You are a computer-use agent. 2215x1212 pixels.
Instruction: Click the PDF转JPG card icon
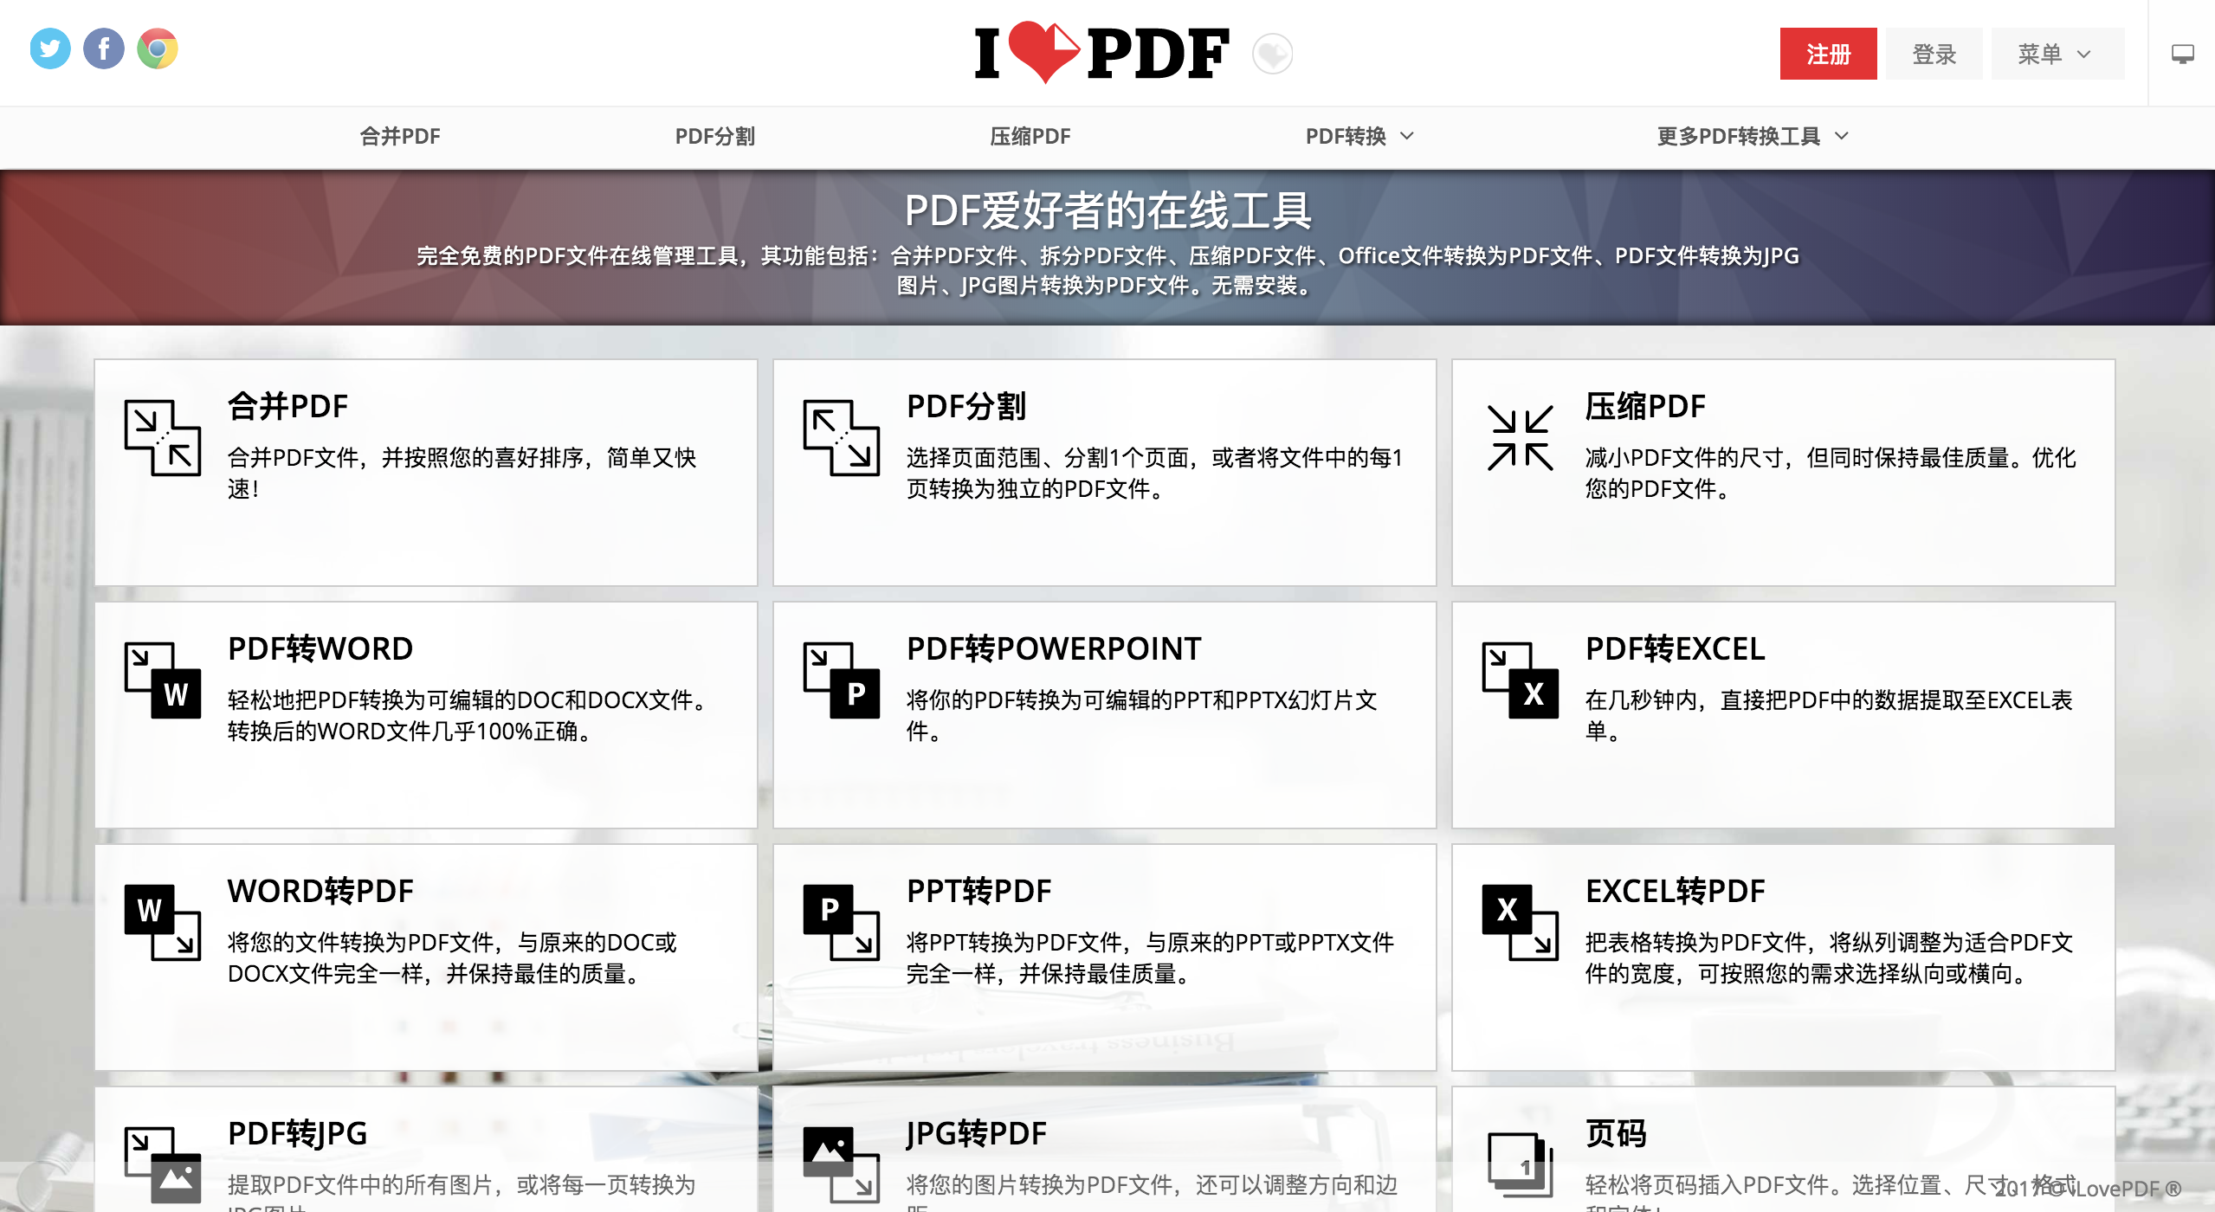tap(163, 1164)
